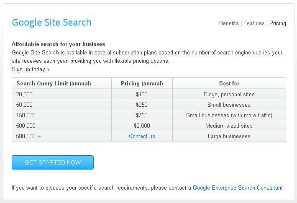Select the $2,000 pricing cell
Image resolution: width=297 pixels, height=203 pixels.
point(142,126)
